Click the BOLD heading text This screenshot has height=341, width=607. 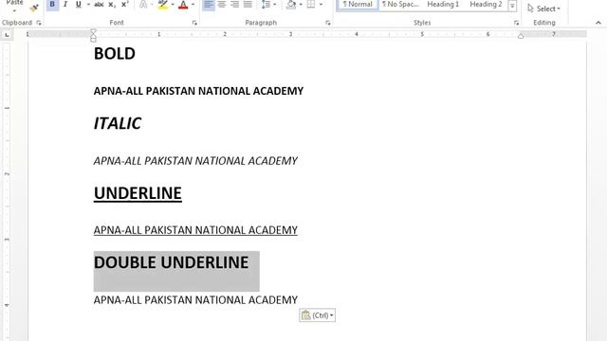tap(115, 53)
